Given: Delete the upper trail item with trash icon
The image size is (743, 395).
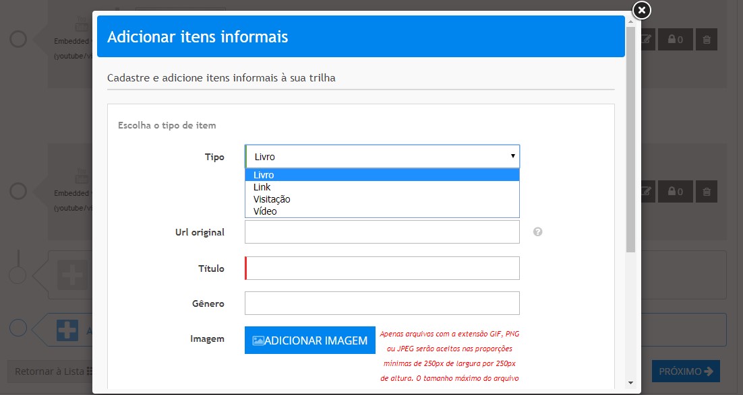Looking at the screenshot, I should click(706, 40).
